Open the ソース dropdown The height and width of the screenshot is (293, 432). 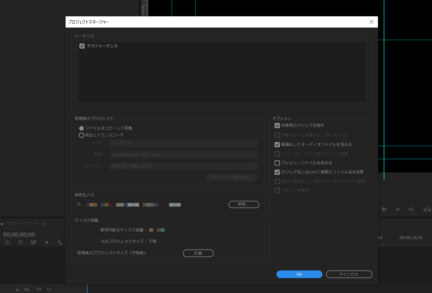[x=183, y=143]
